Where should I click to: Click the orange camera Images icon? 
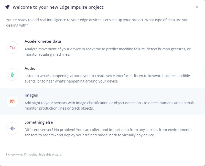(x=12, y=101)
